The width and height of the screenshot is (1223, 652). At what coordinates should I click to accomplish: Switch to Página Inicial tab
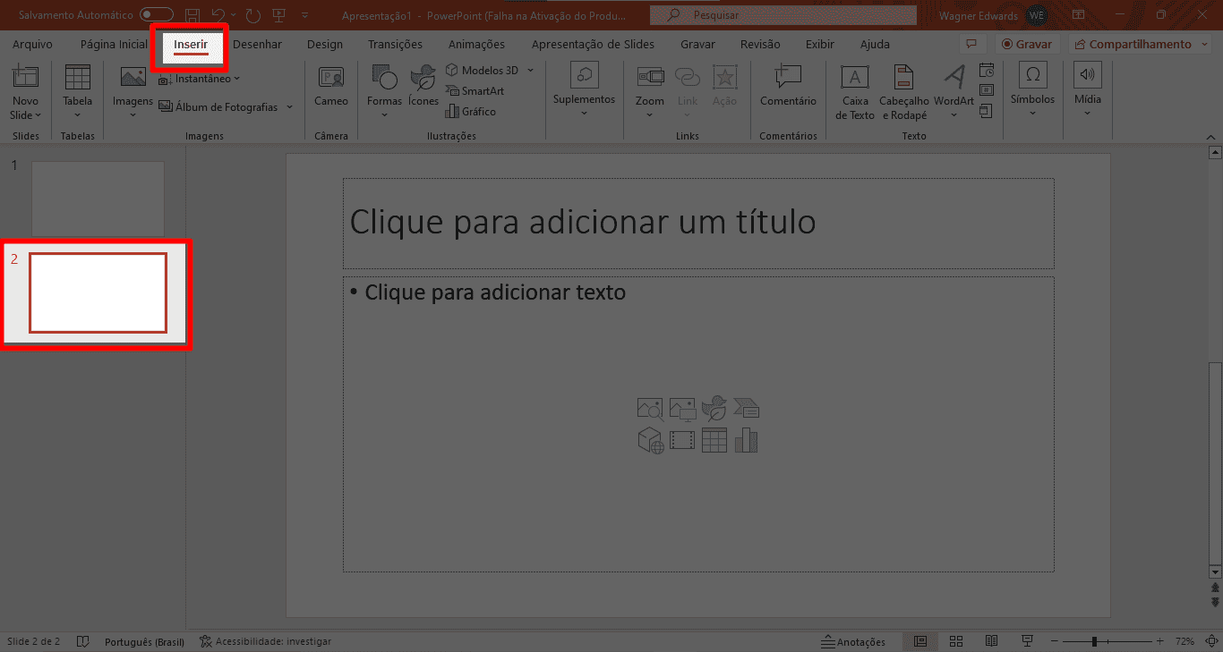114,44
